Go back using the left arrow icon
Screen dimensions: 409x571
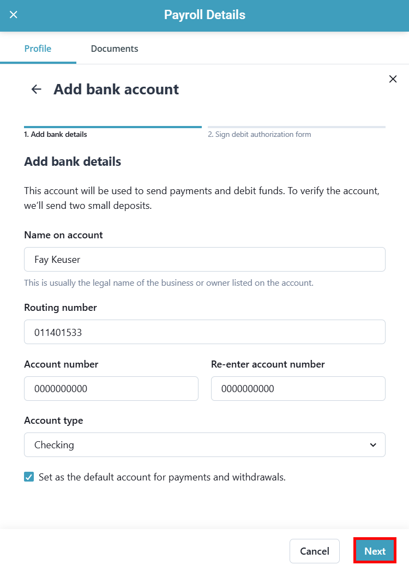coord(37,89)
